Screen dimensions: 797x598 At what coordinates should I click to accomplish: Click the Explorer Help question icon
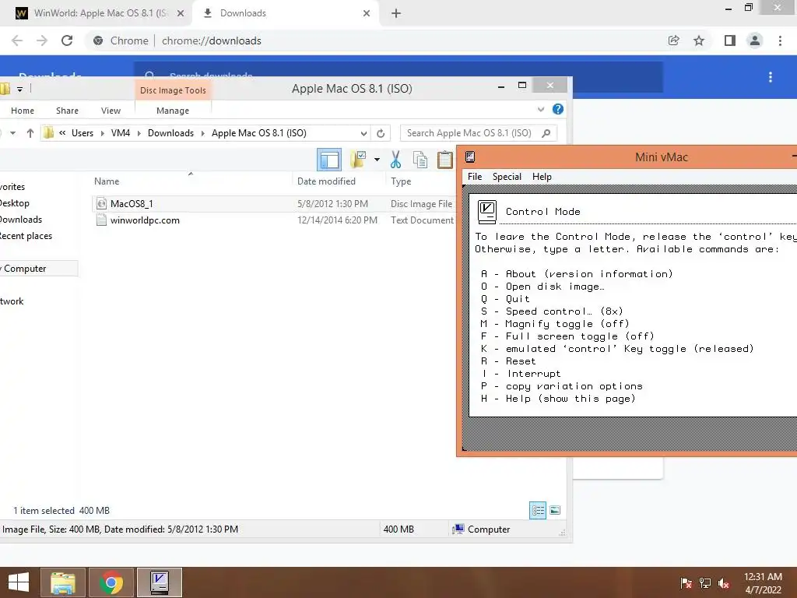tap(557, 109)
